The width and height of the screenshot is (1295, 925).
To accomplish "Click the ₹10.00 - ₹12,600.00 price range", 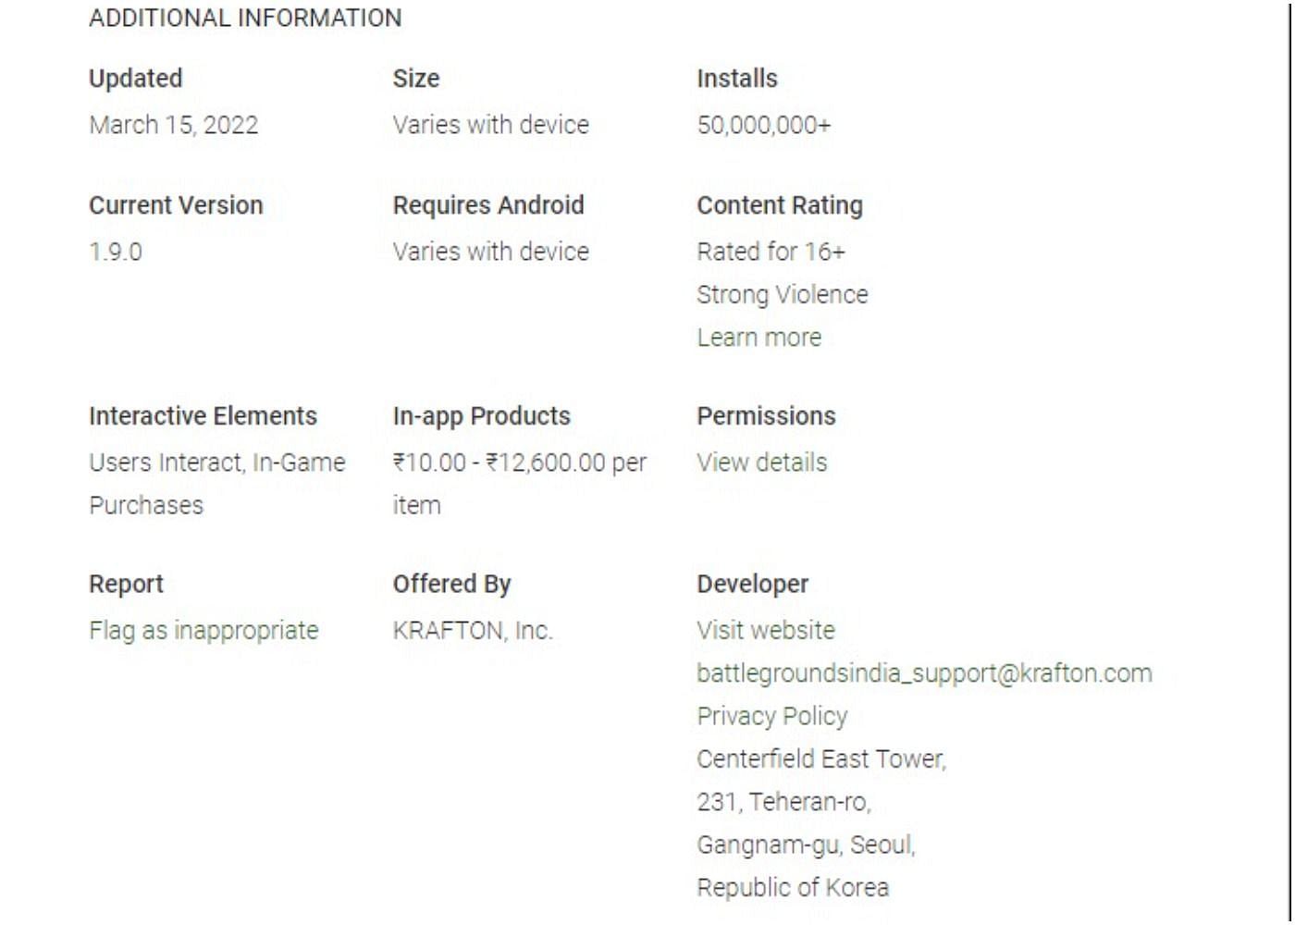I will pyautogui.click(x=519, y=462).
